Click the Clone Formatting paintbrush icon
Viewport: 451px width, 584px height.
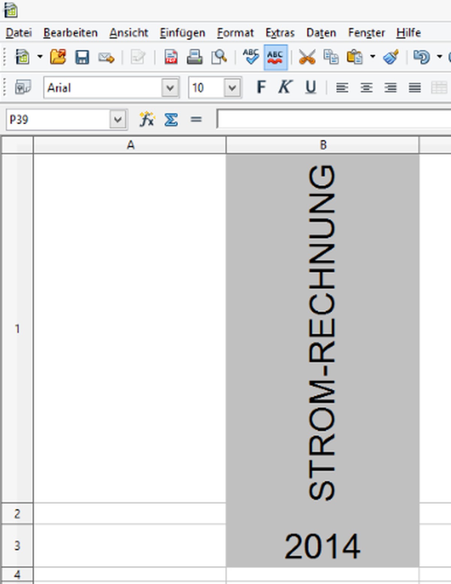click(391, 57)
